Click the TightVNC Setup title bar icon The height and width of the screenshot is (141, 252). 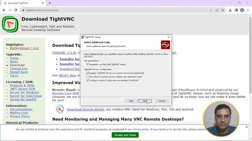click(83, 37)
